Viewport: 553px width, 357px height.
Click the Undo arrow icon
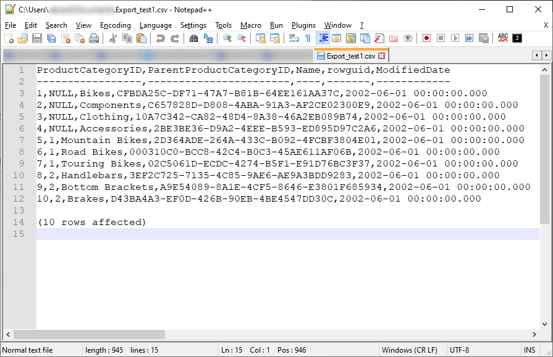(159, 38)
